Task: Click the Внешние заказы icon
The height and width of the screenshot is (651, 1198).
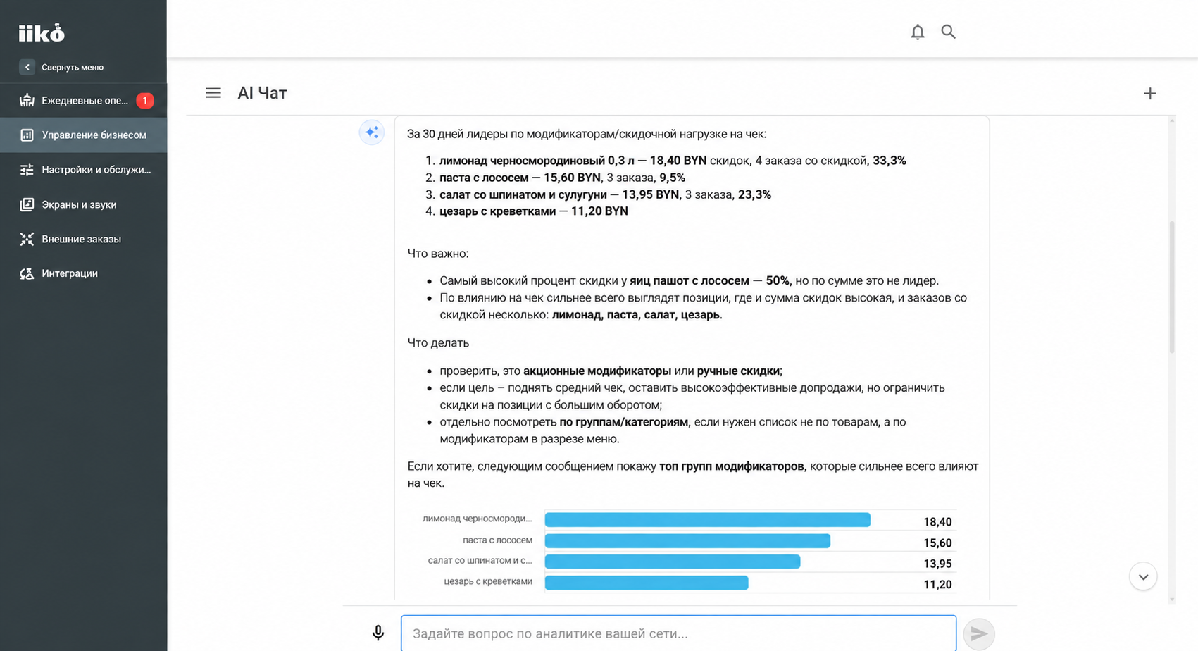Action: coord(27,239)
